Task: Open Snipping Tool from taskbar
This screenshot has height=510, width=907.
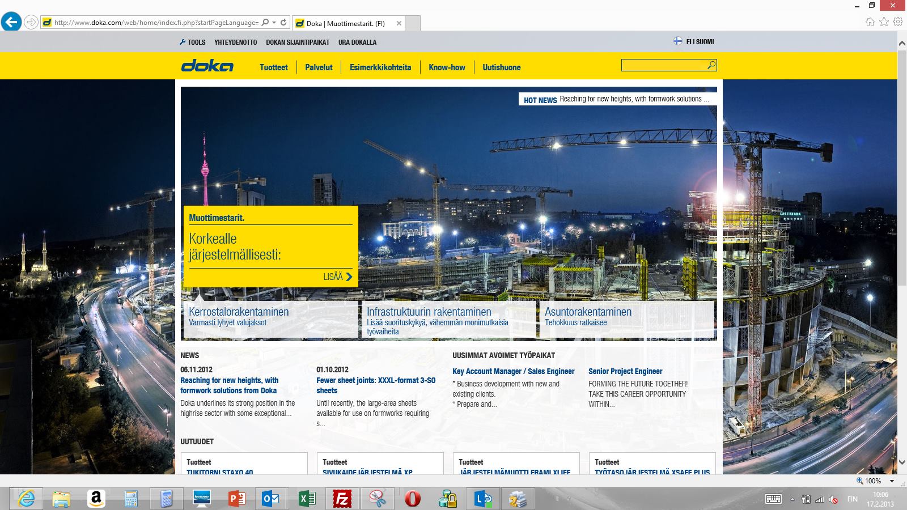Action: pos(377,499)
